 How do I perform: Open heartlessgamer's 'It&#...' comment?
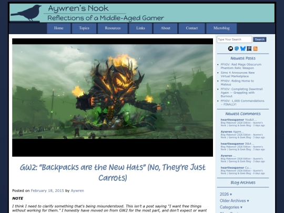(x=237, y=144)
